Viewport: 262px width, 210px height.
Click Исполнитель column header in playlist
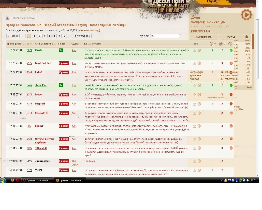coord(204,37)
